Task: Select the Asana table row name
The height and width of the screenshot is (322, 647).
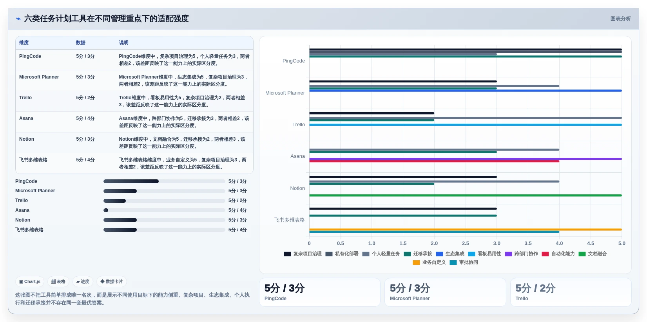Action: [26, 118]
